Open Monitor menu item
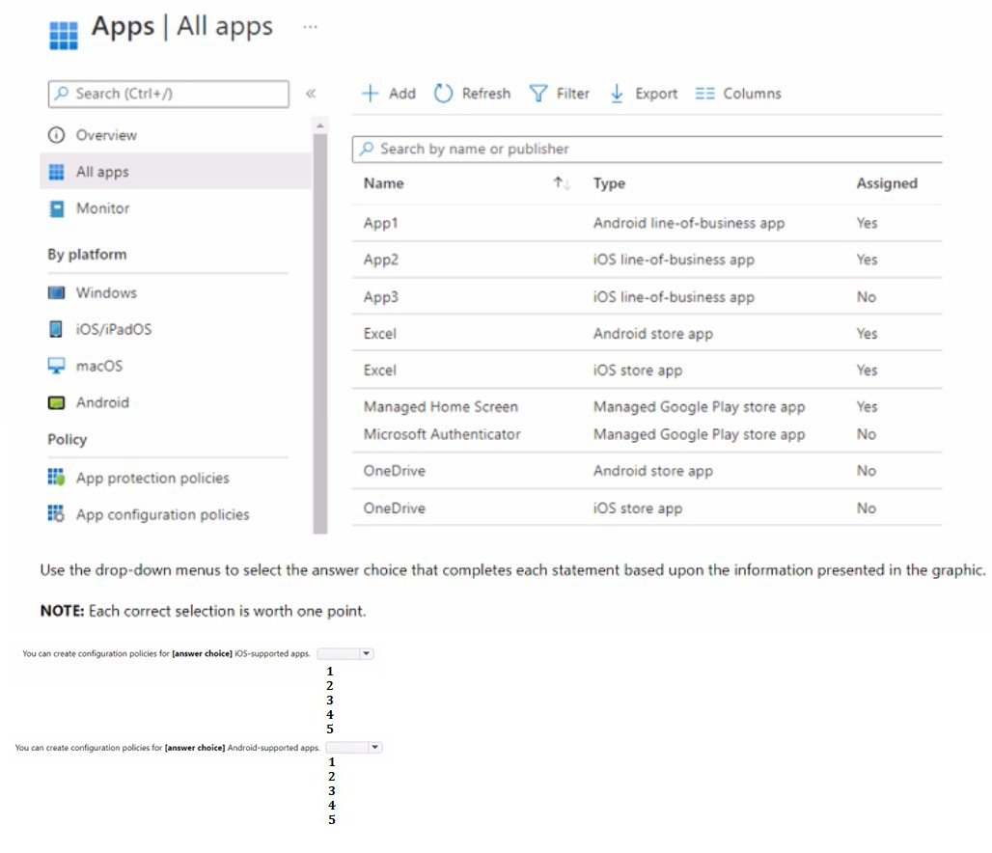 (102, 208)
